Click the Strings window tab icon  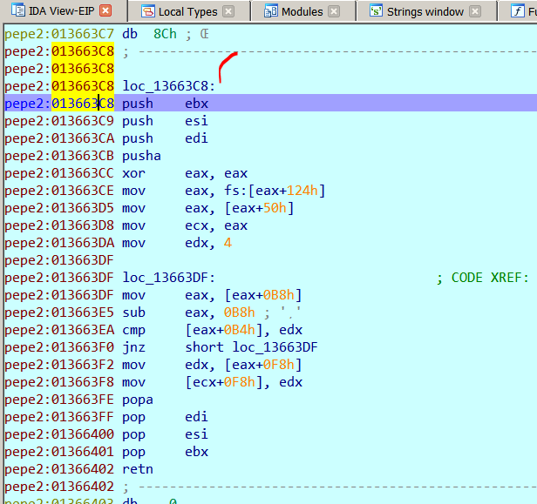coord(376,11)
